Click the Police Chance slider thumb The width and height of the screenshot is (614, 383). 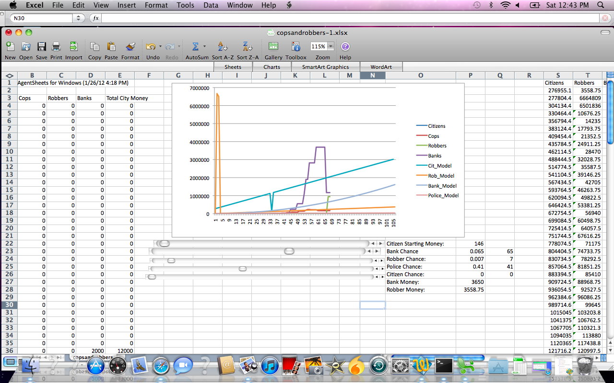coord(243,269)
